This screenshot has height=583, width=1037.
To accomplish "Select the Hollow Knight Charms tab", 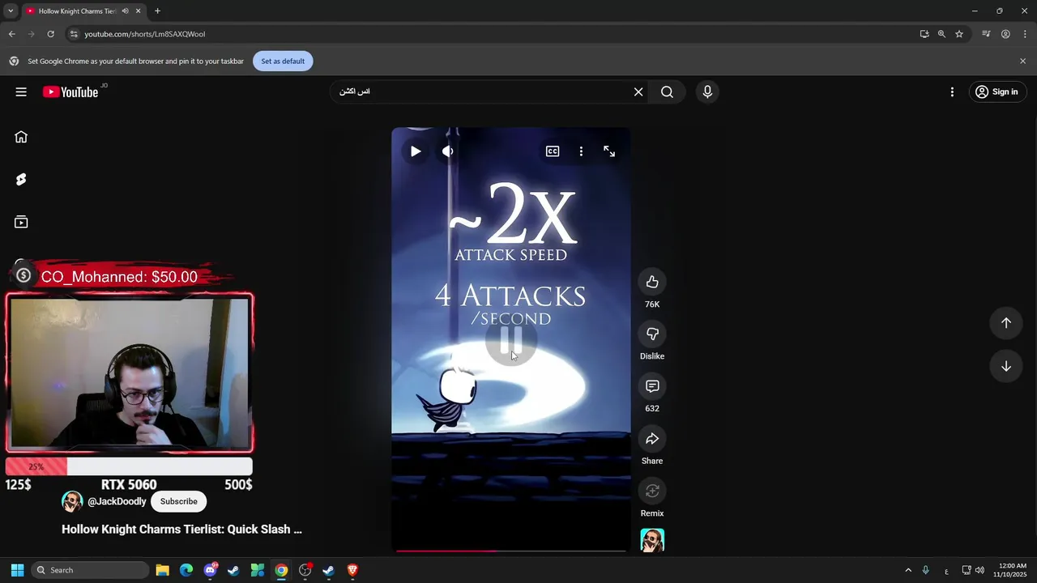I will (x=78, y=11).
